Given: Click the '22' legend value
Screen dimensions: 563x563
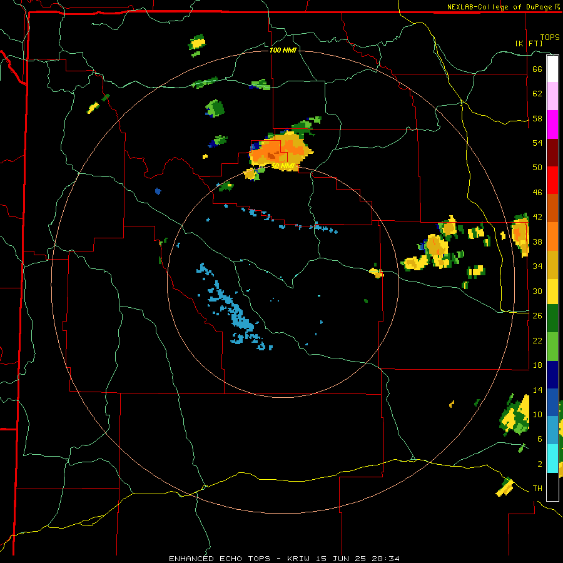Looking at the screenshot, I should (x=537, y=340).
